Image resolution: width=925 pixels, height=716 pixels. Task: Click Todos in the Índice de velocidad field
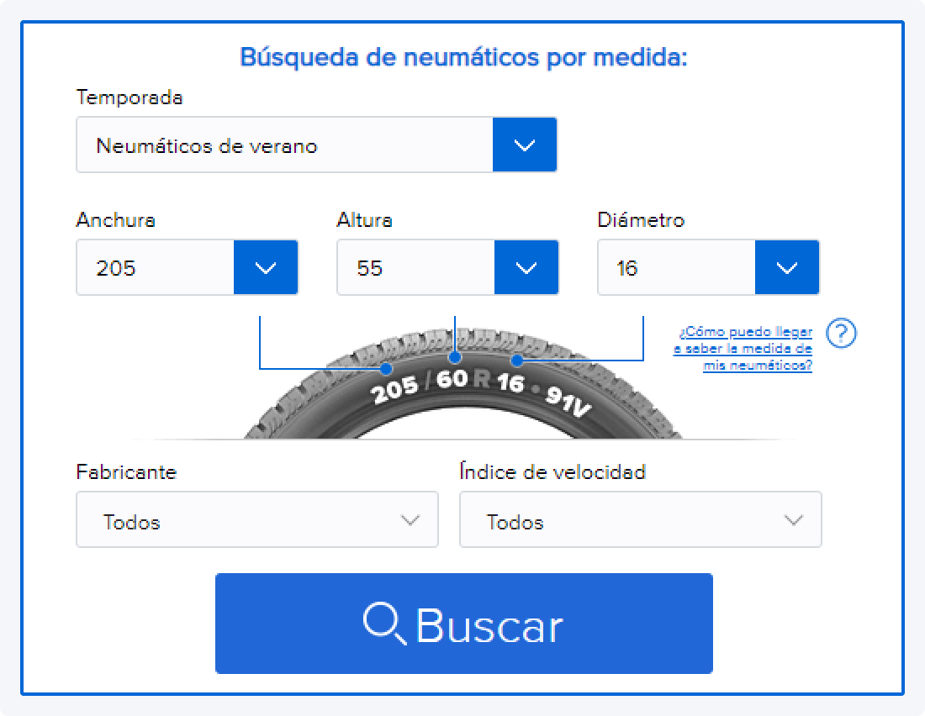coord(515,522)
